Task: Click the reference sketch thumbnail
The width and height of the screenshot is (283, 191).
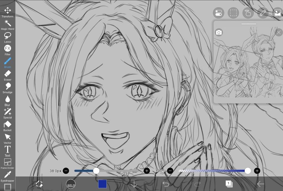Action: (x=248, y=62)
